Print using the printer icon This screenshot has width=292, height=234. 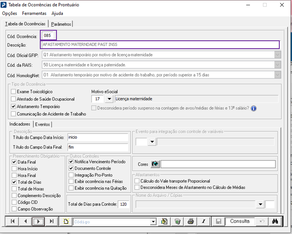190,221
